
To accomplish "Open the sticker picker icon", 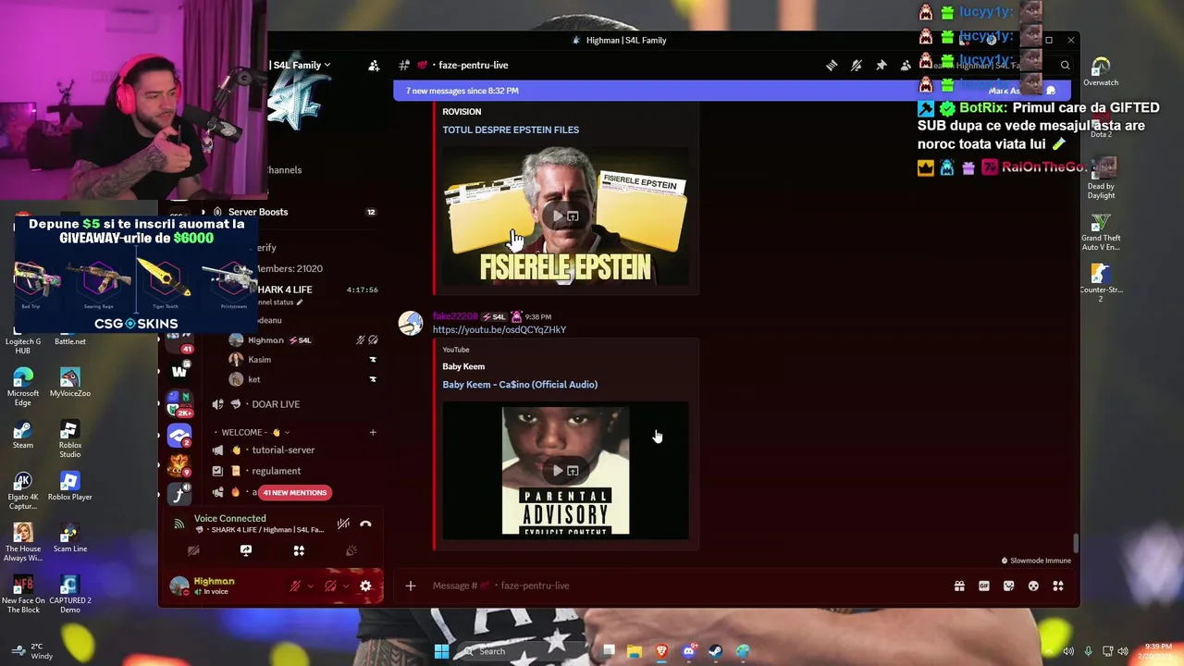I will (1008, 586).
